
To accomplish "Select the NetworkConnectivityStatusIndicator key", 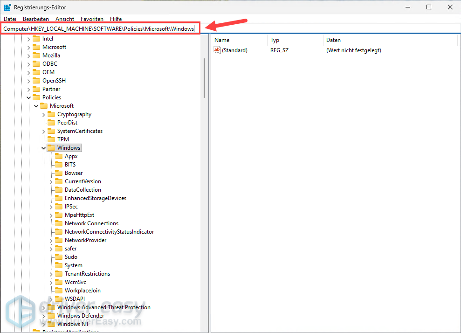I will pyautogui.click(x=110, y=231).
